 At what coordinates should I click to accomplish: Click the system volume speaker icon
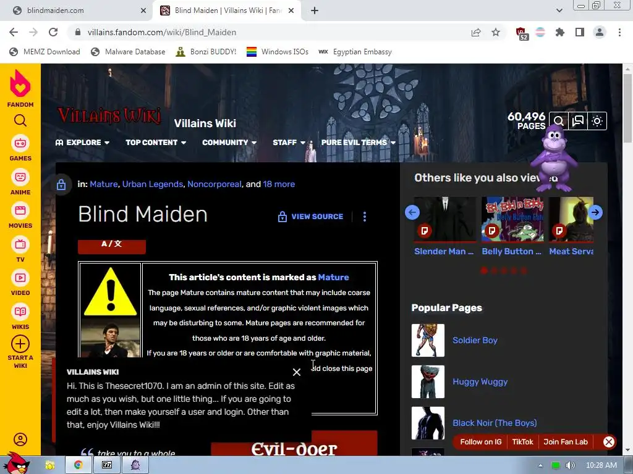(x=570, y=465)
